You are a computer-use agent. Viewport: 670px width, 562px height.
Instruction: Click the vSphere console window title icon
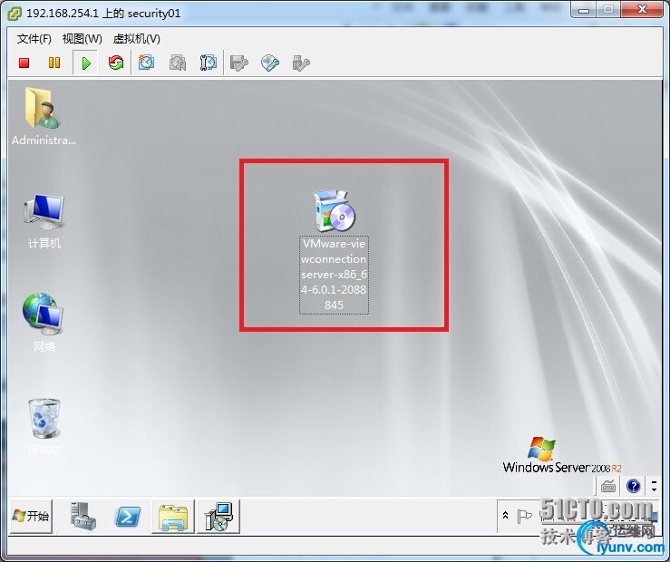tap(15, 14)
